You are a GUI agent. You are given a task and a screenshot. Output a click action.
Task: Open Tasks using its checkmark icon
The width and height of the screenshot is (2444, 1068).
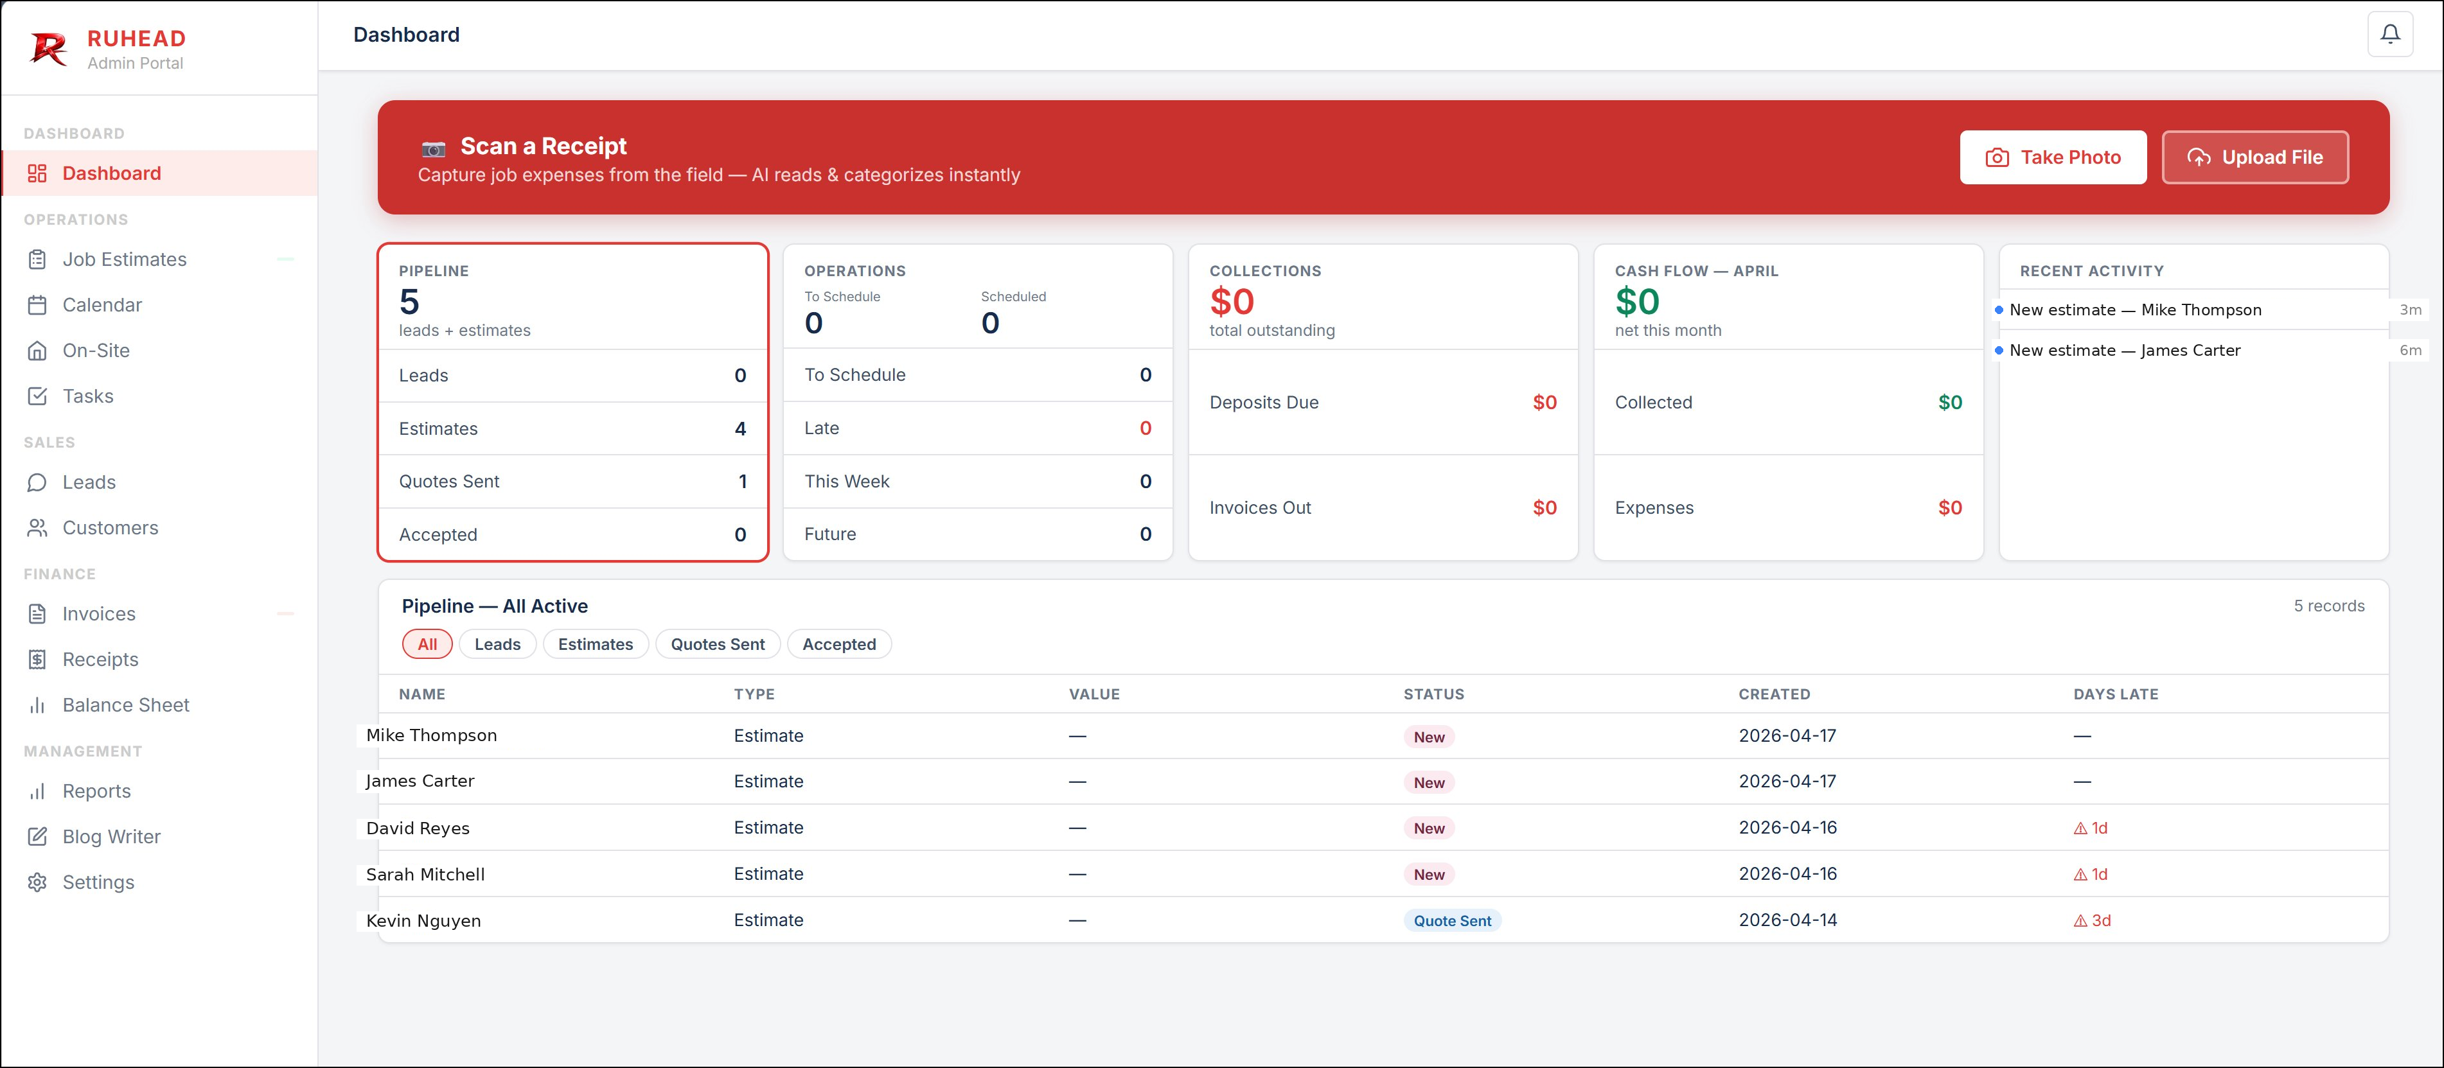coord(37,396)
